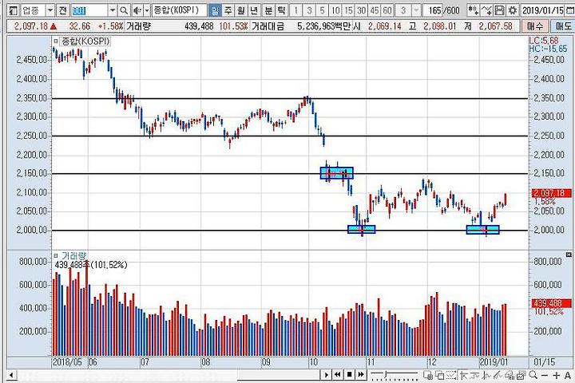
Task: Click the small icon at volume panel top-right corner
Action: click(569, 255)
